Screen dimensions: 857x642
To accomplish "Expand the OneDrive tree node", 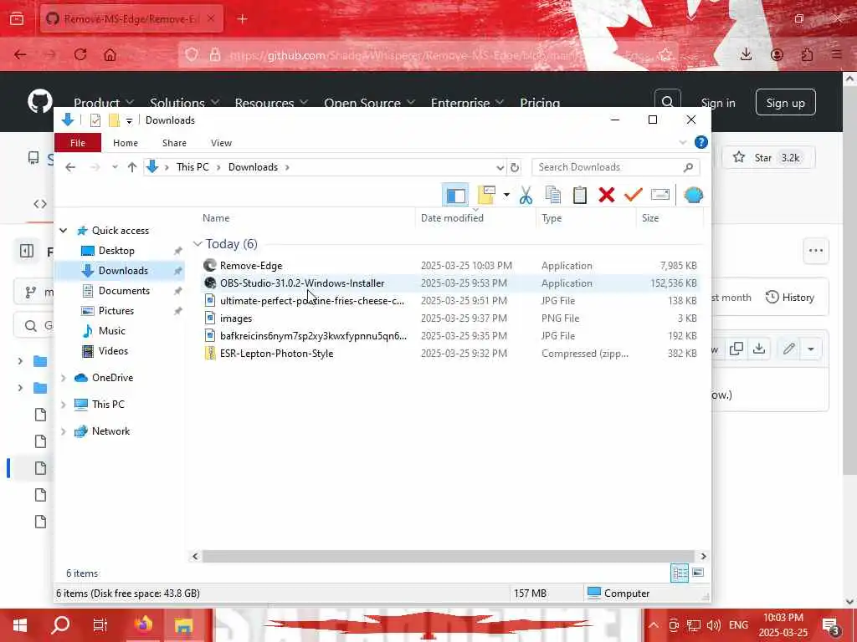I will pos(64,378).
